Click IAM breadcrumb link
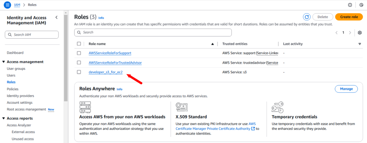Screen dimensions: 367x143 (17, 5)
